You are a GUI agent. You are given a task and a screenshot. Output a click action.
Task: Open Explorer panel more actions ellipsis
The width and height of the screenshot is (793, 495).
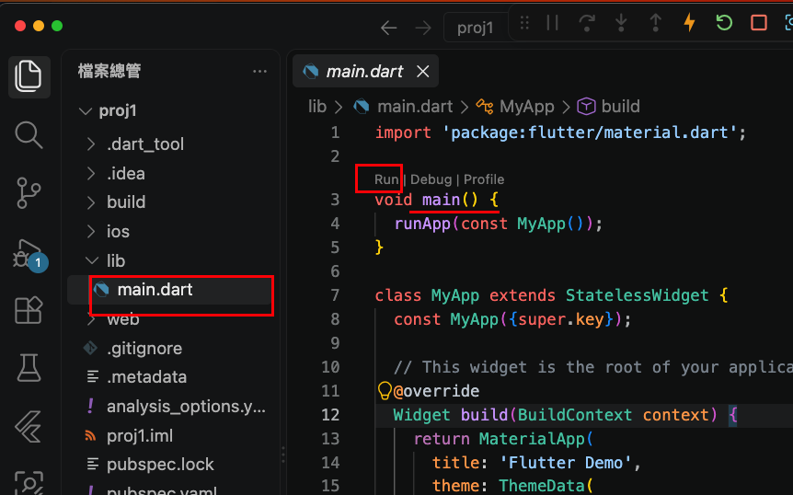[259, 71]
